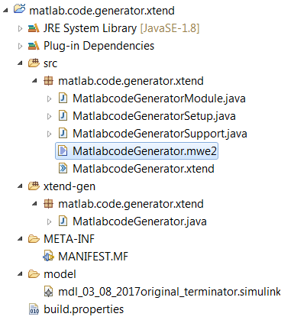Select the build.properties file name
This screenshot has width=294, height=320.
(x=83, y=309)
